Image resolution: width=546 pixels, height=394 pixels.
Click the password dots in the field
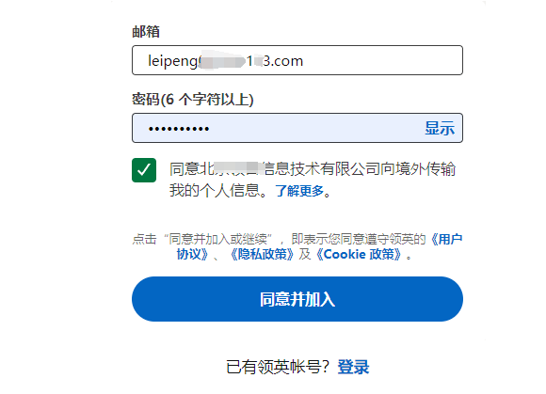point(179,129)
